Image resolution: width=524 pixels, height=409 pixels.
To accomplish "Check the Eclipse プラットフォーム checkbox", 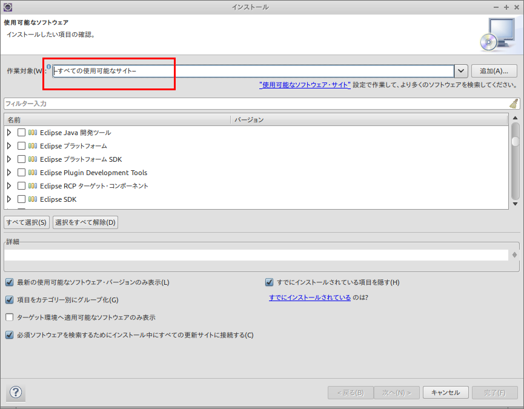I will (x=21, y=146).
